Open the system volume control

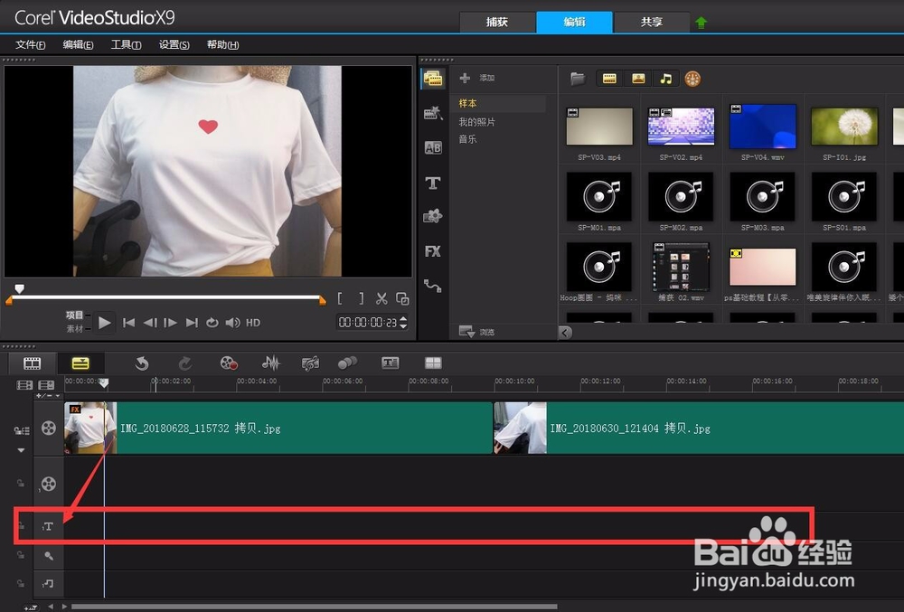coord(232,323)
